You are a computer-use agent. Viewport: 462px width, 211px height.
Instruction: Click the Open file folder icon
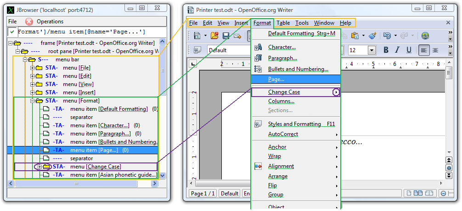point(214,36)
